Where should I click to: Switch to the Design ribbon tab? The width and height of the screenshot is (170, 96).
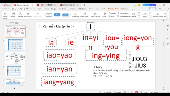click(x=53, y=9)
